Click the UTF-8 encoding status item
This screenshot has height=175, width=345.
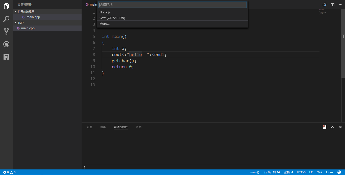click(301, 172)
